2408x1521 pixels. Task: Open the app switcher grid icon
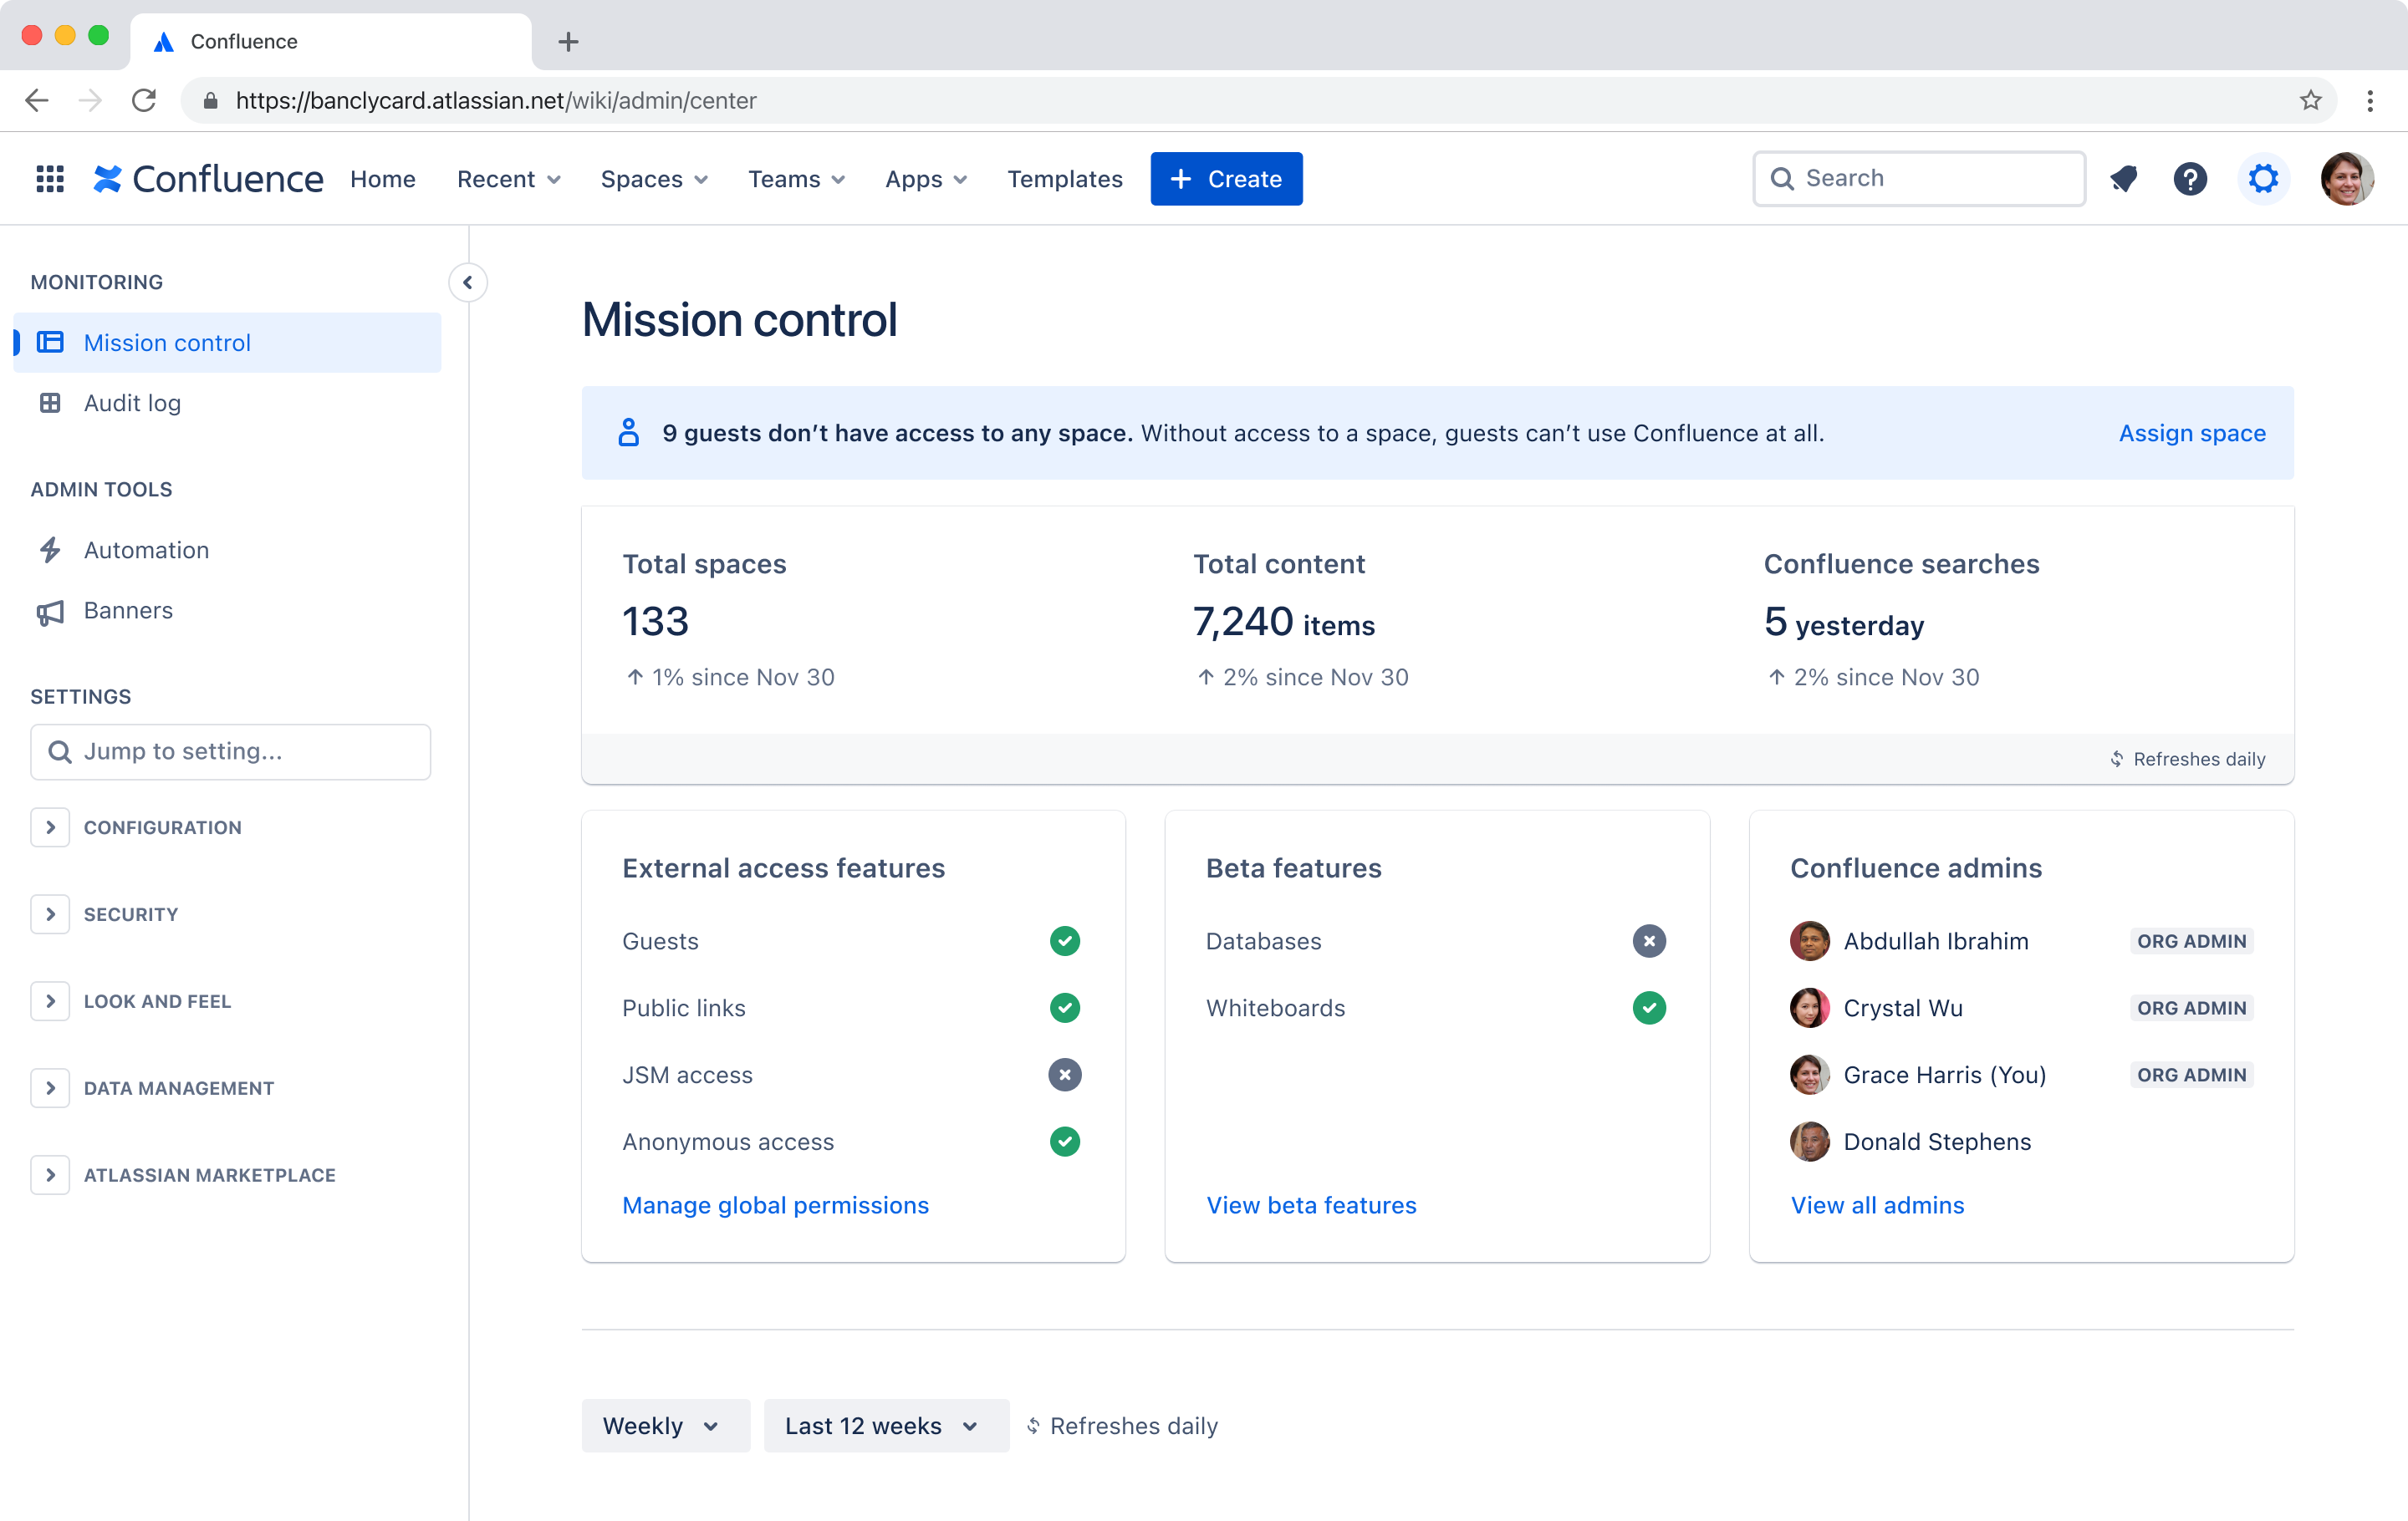point(50,179)
